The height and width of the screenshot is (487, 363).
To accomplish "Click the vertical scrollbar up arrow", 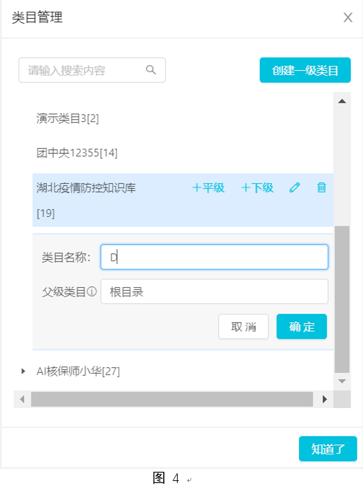I will 342,101.
